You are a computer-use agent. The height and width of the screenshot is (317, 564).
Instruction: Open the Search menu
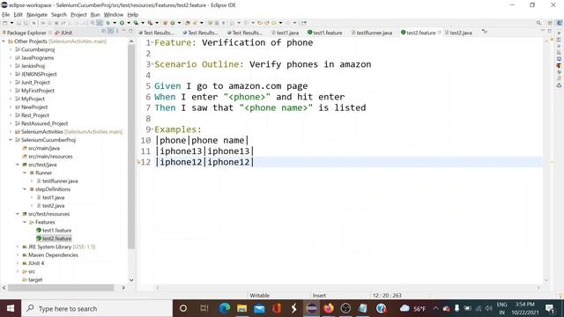tap(59, 15)
